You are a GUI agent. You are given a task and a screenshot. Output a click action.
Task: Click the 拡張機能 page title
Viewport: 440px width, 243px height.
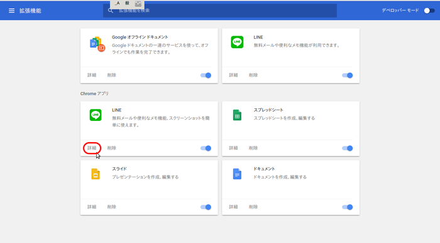(30, 11)
